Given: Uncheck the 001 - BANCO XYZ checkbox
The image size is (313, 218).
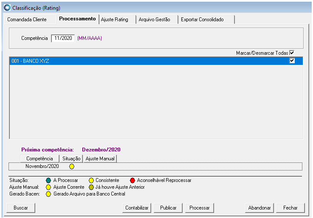Looking at the screenshot, I should coord(292,61).
